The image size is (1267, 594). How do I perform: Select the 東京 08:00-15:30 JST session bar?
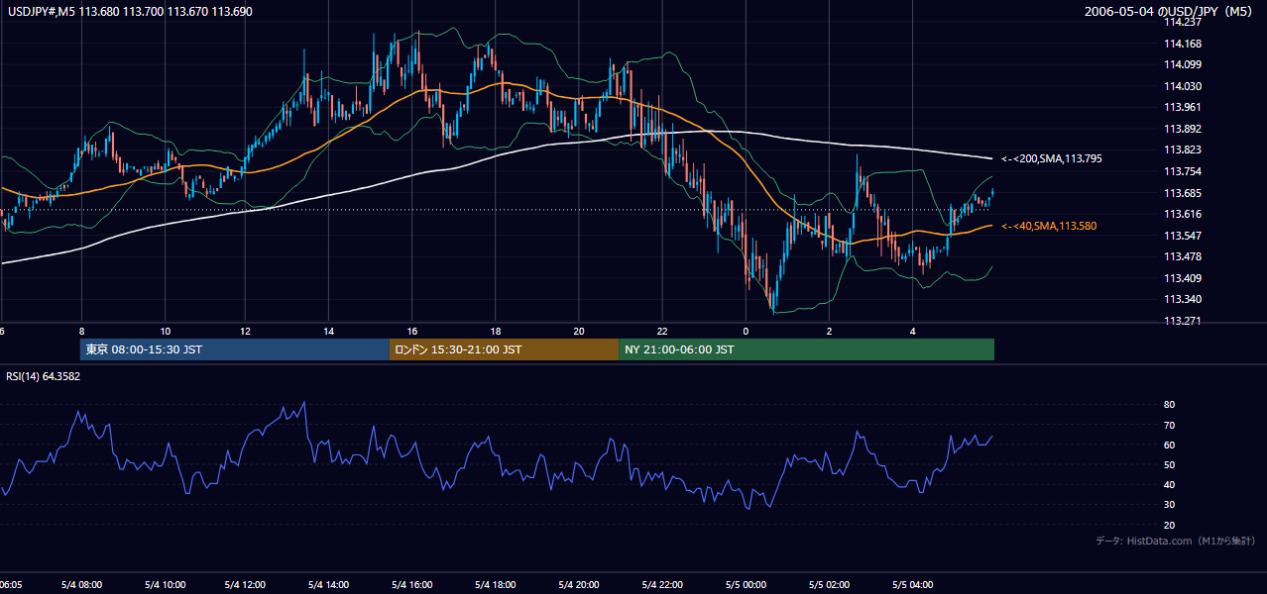(235, 349)
